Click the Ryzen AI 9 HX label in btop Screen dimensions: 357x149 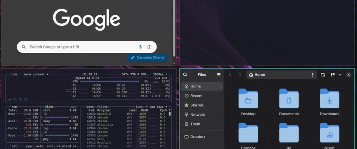click(88, 78)
